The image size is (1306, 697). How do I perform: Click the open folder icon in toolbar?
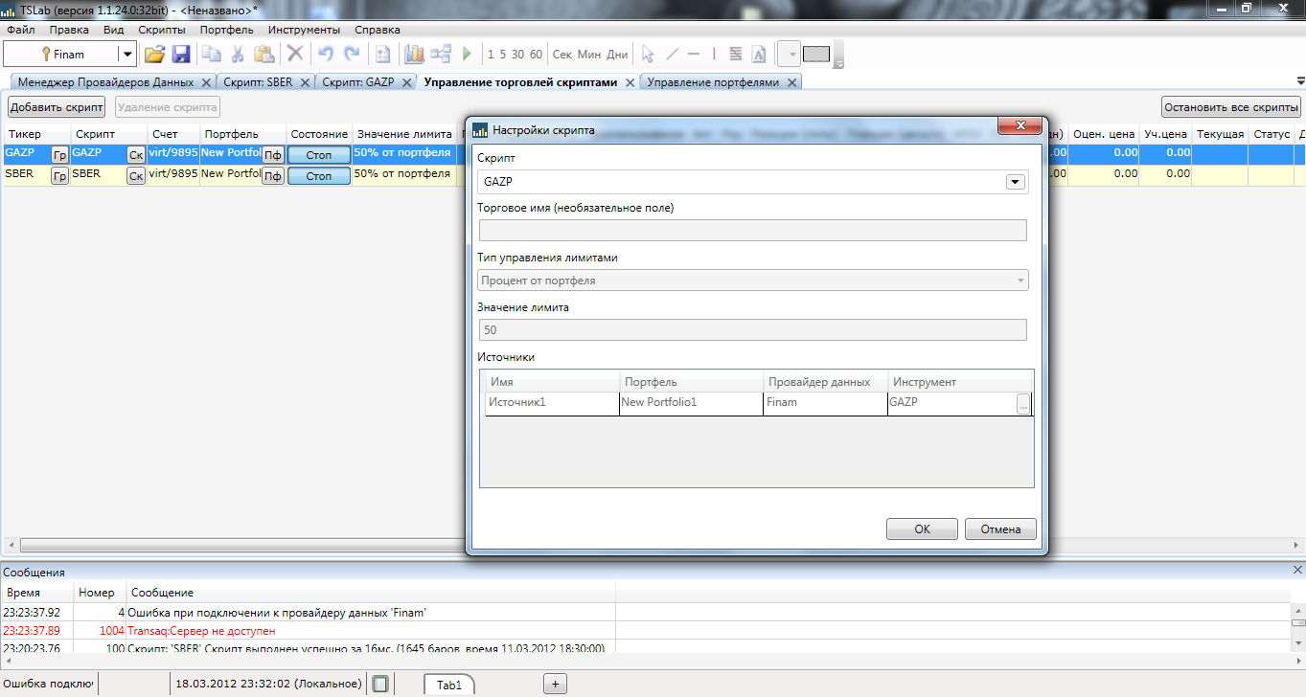coord(154,55)
